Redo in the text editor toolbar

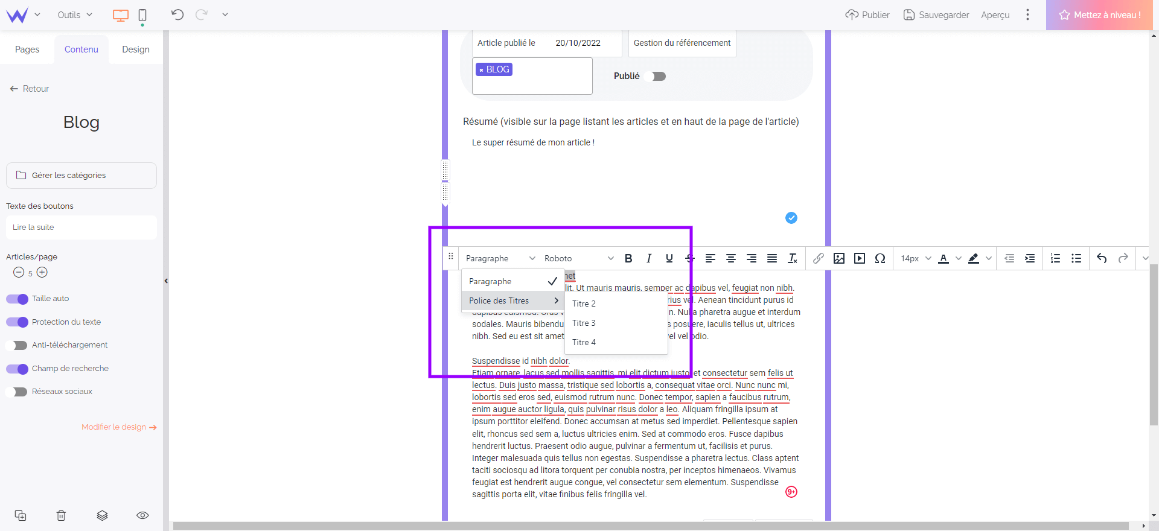(1123, 258)
